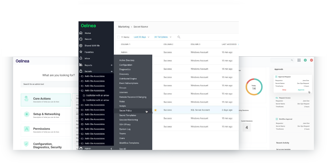
Task: Click the dark blue Delinea logo in left window
Action: click(22, 61)
